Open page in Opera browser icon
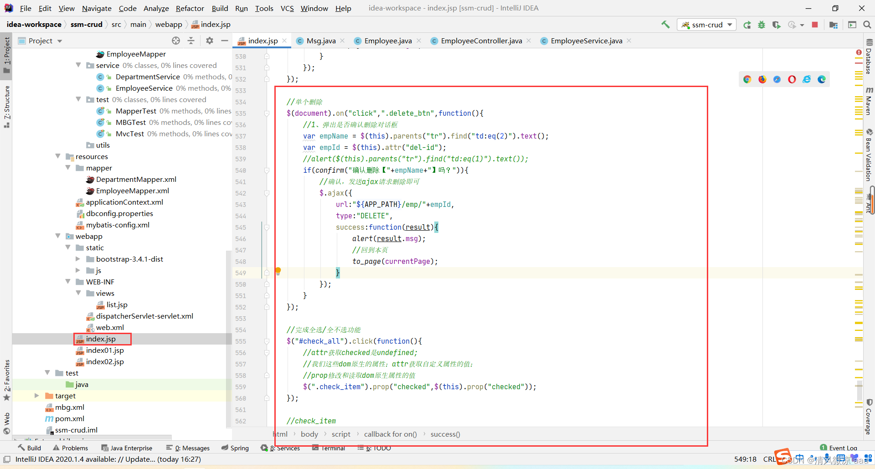The width and height of the screenshot is (875, 469). click(792, 79)
